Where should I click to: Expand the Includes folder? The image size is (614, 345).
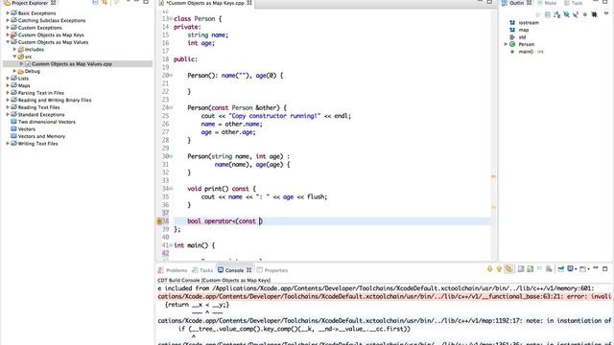[x=15, y=49]
